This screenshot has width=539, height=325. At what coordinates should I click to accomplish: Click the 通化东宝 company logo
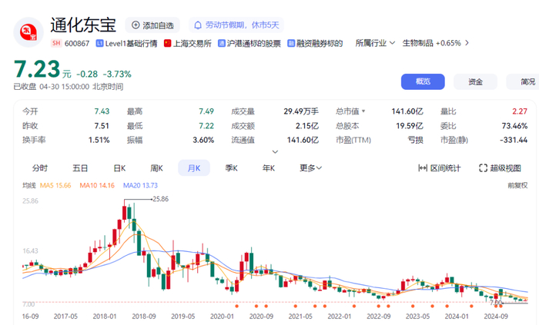pos(28,32)
